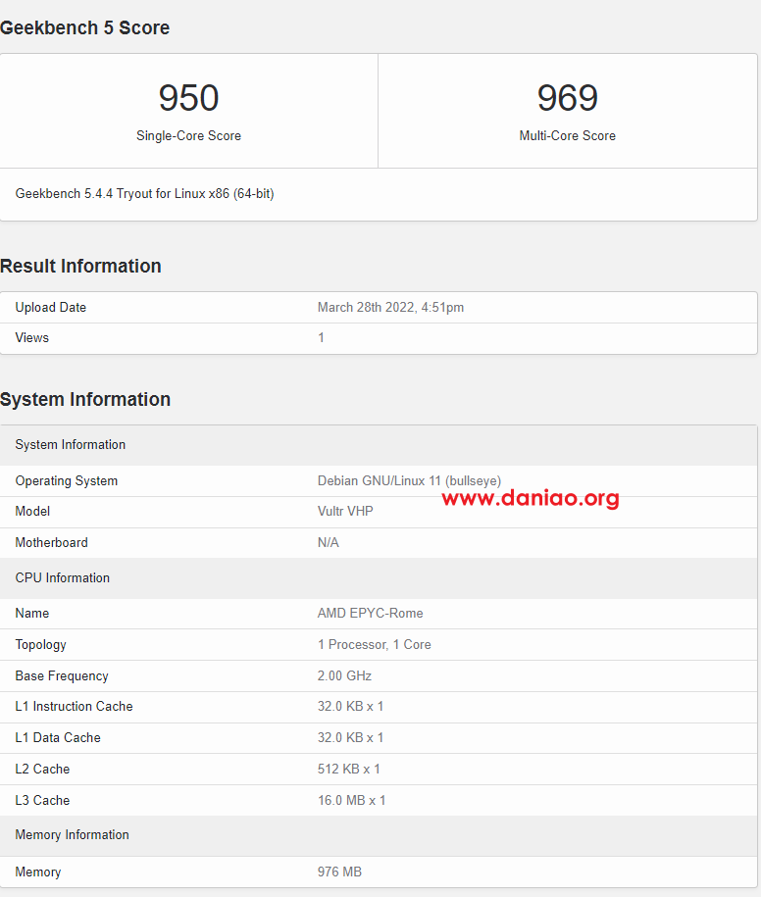Select the AMD EPYC-Rome CPU name
Screen dimensions: 761x897
click(370, 614)
